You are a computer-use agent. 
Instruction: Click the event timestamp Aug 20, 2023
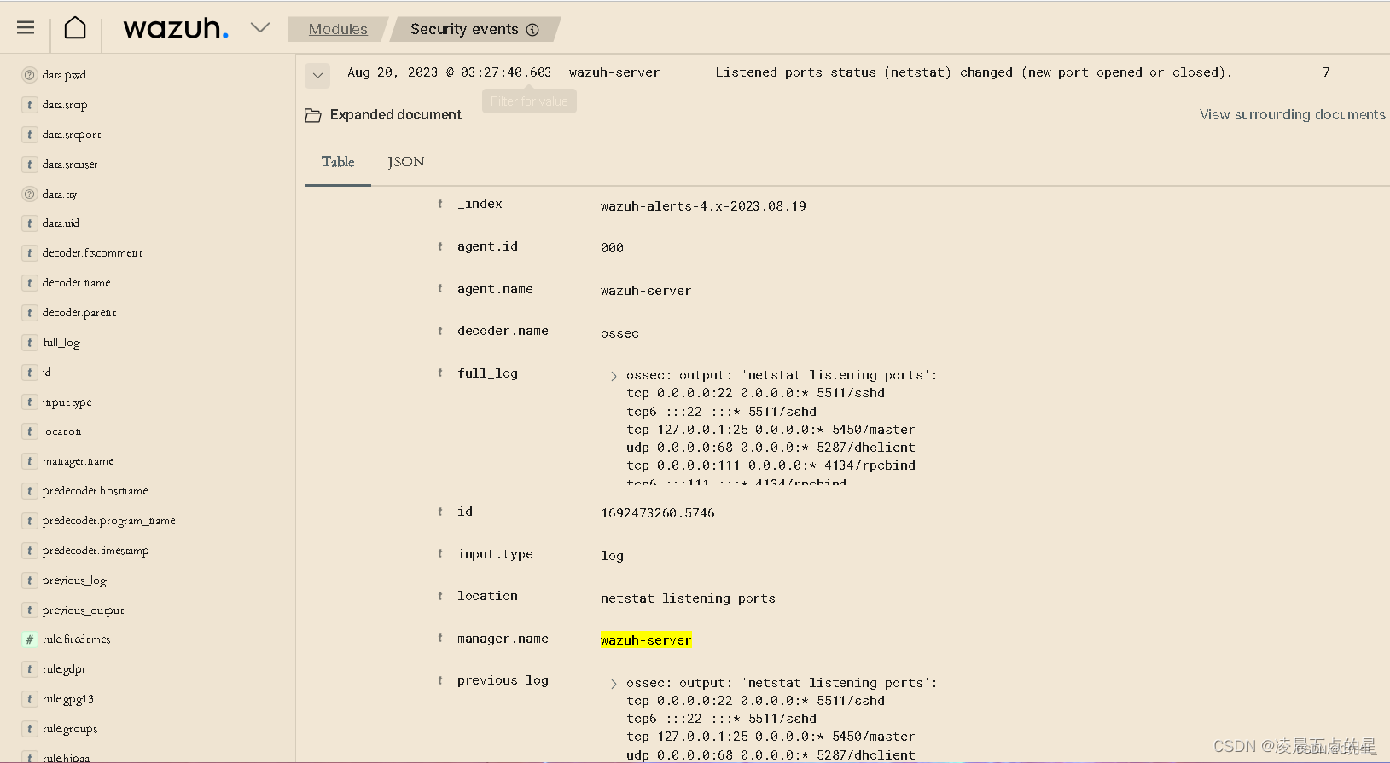[x=449, y=72]
